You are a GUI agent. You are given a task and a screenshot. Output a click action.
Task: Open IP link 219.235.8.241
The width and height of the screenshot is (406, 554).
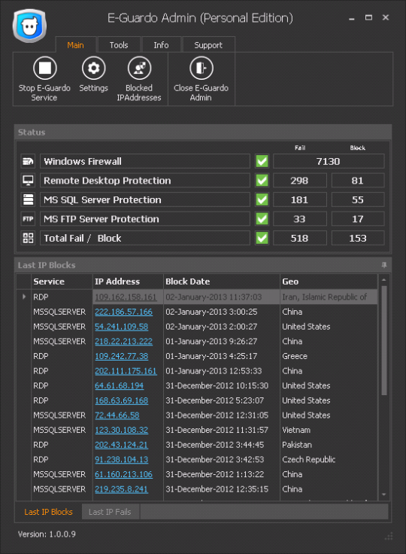122,489
